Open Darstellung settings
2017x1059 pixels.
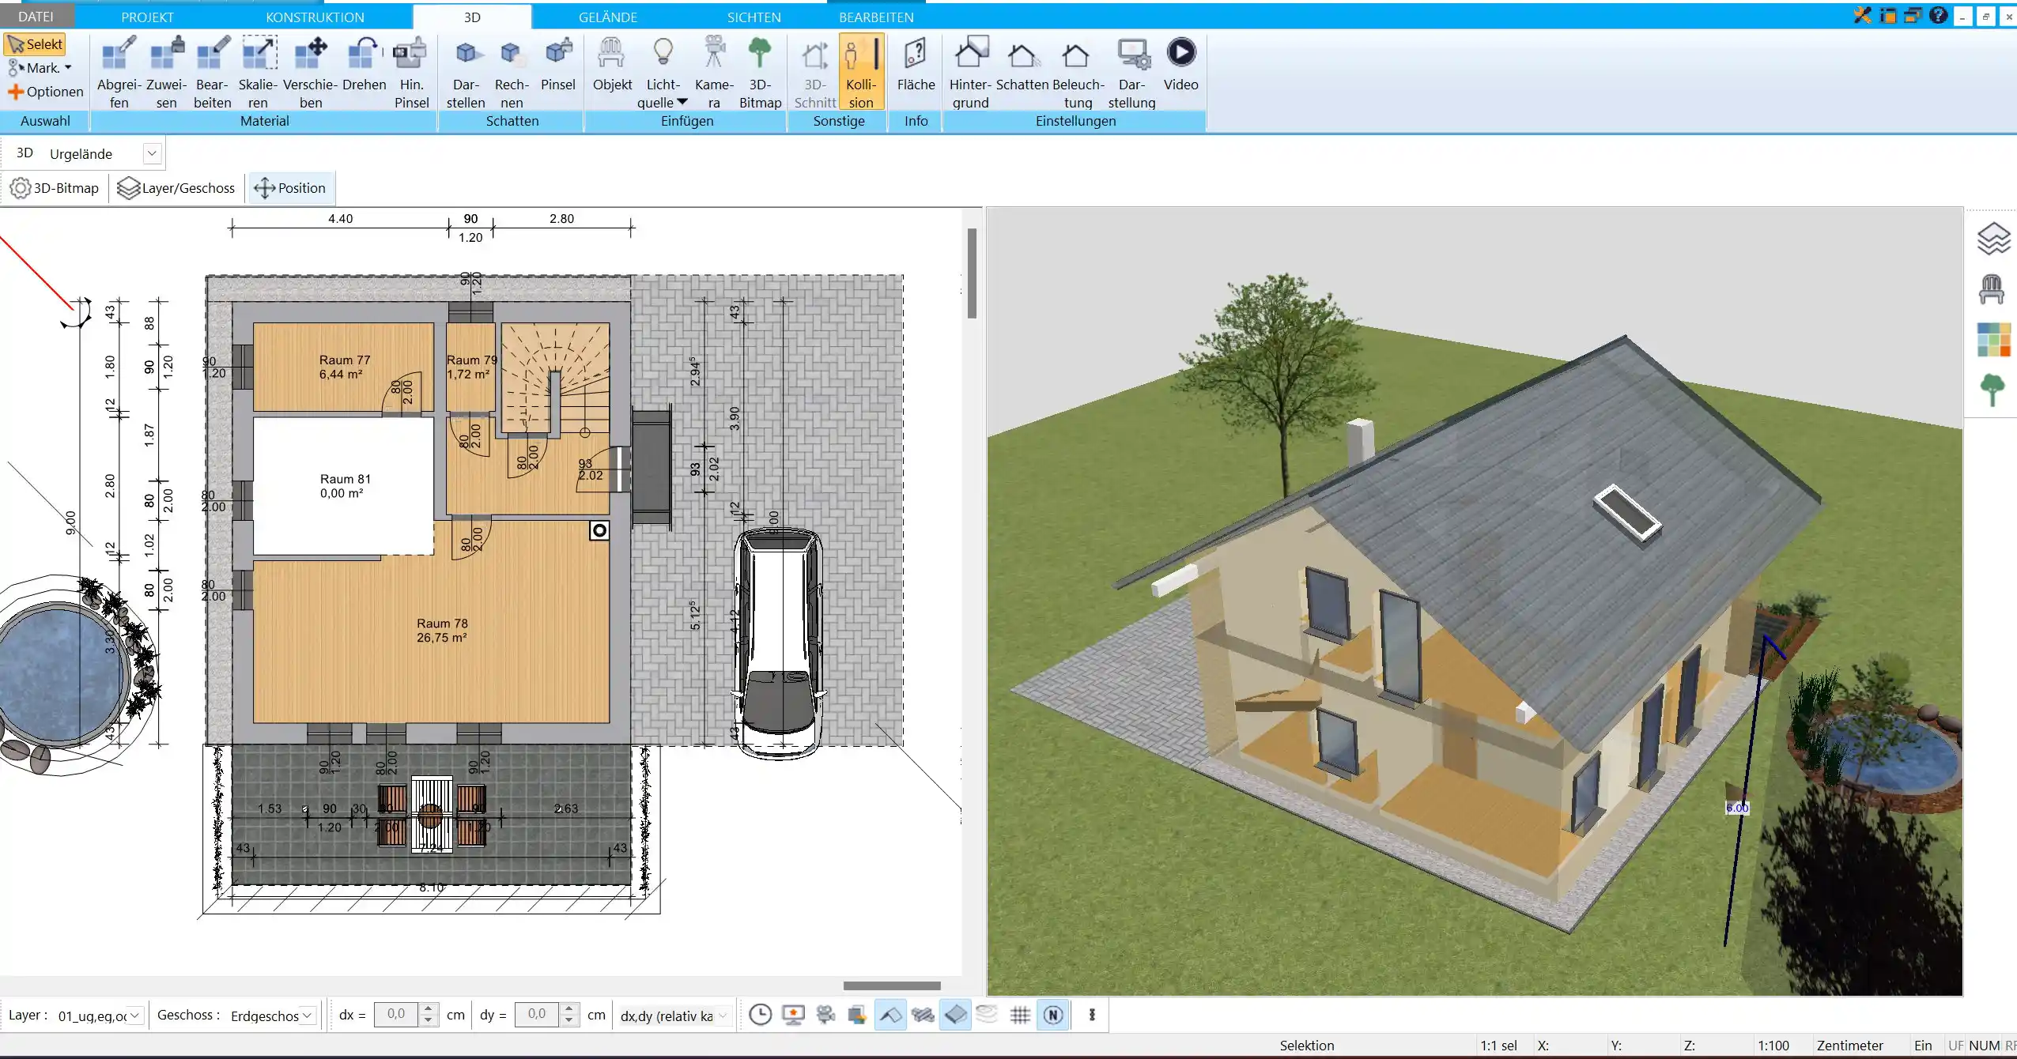[1131, 73]
